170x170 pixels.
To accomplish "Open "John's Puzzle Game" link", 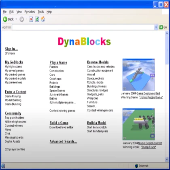I will 151,98.
